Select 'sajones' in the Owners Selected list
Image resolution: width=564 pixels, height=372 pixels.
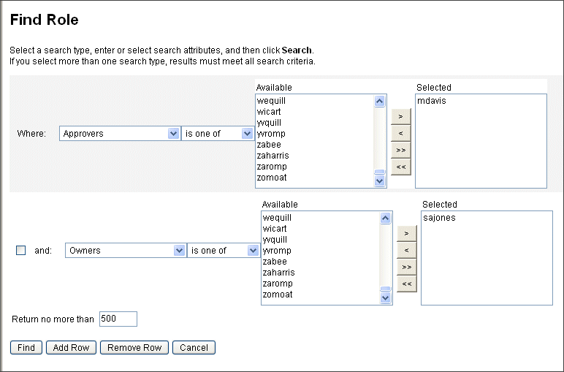pyautogui.click(x=440, y=218)
